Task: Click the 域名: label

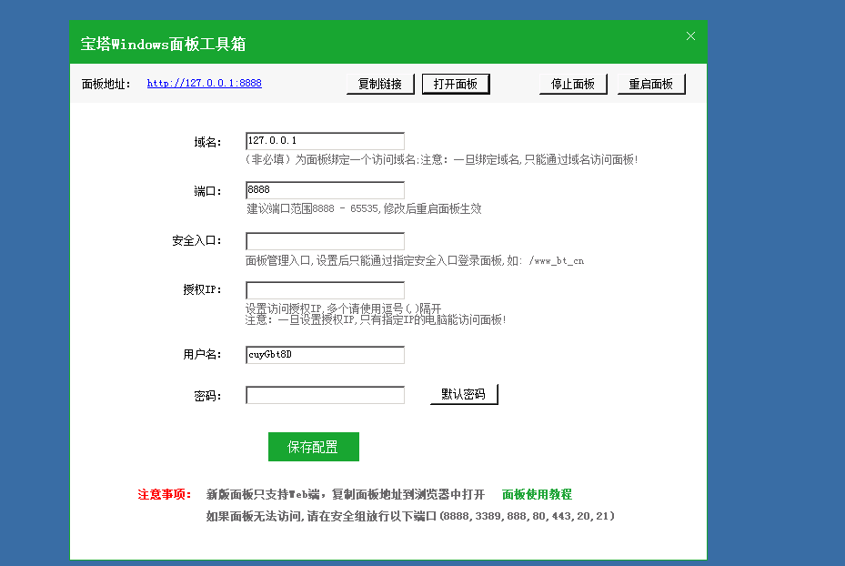Action: click(207, 142)
